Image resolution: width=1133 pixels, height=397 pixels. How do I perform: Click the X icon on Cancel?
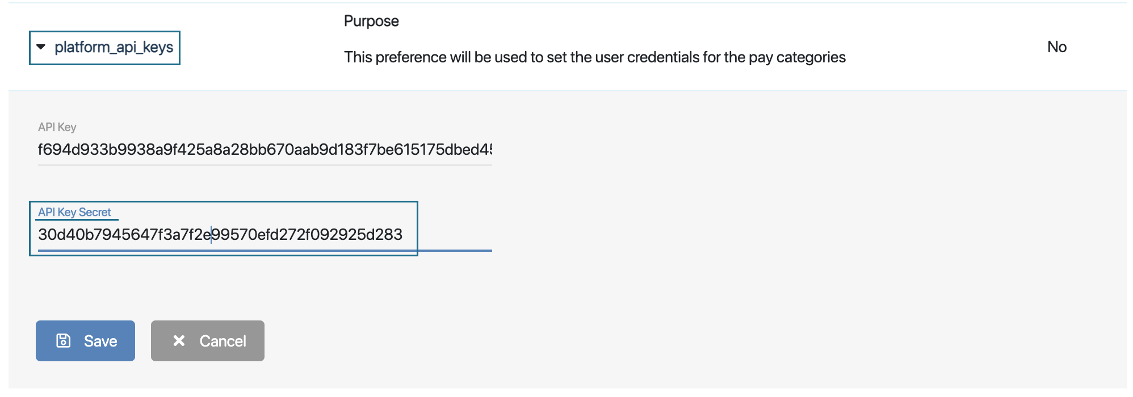(x=179, y=340)
